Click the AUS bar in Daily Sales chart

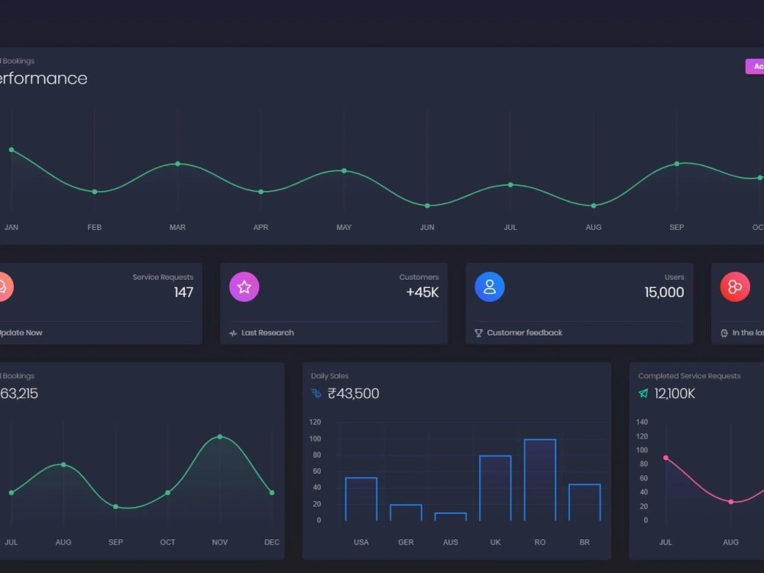tap(451, 516)
